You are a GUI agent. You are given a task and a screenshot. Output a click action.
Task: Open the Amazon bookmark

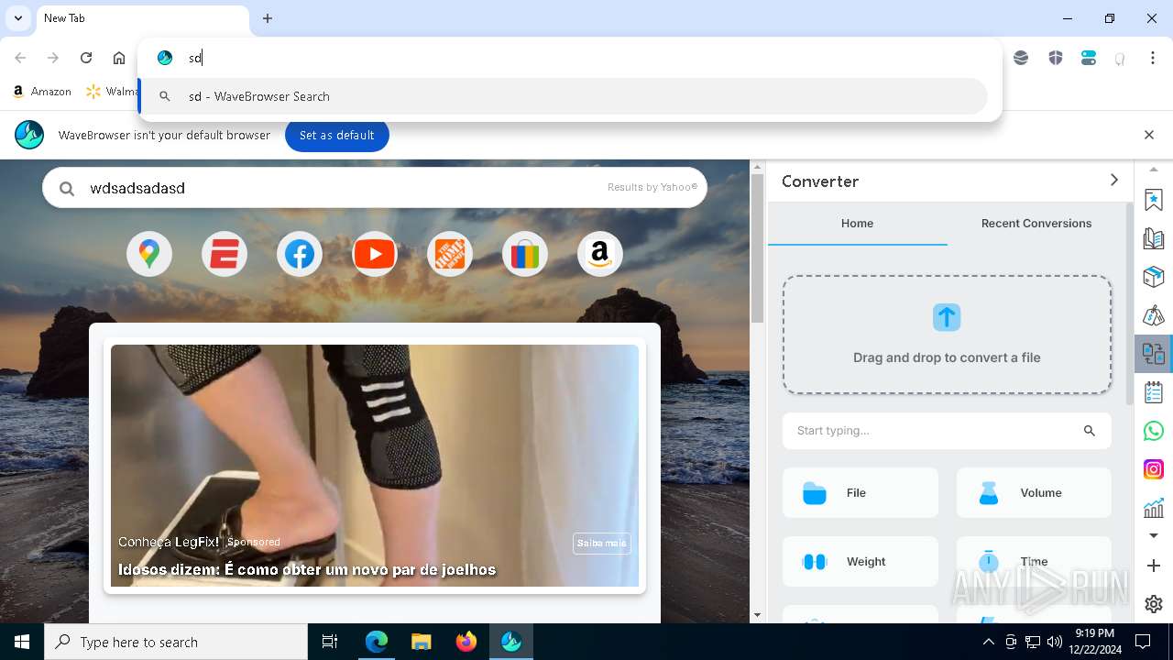tap(42, 92)
